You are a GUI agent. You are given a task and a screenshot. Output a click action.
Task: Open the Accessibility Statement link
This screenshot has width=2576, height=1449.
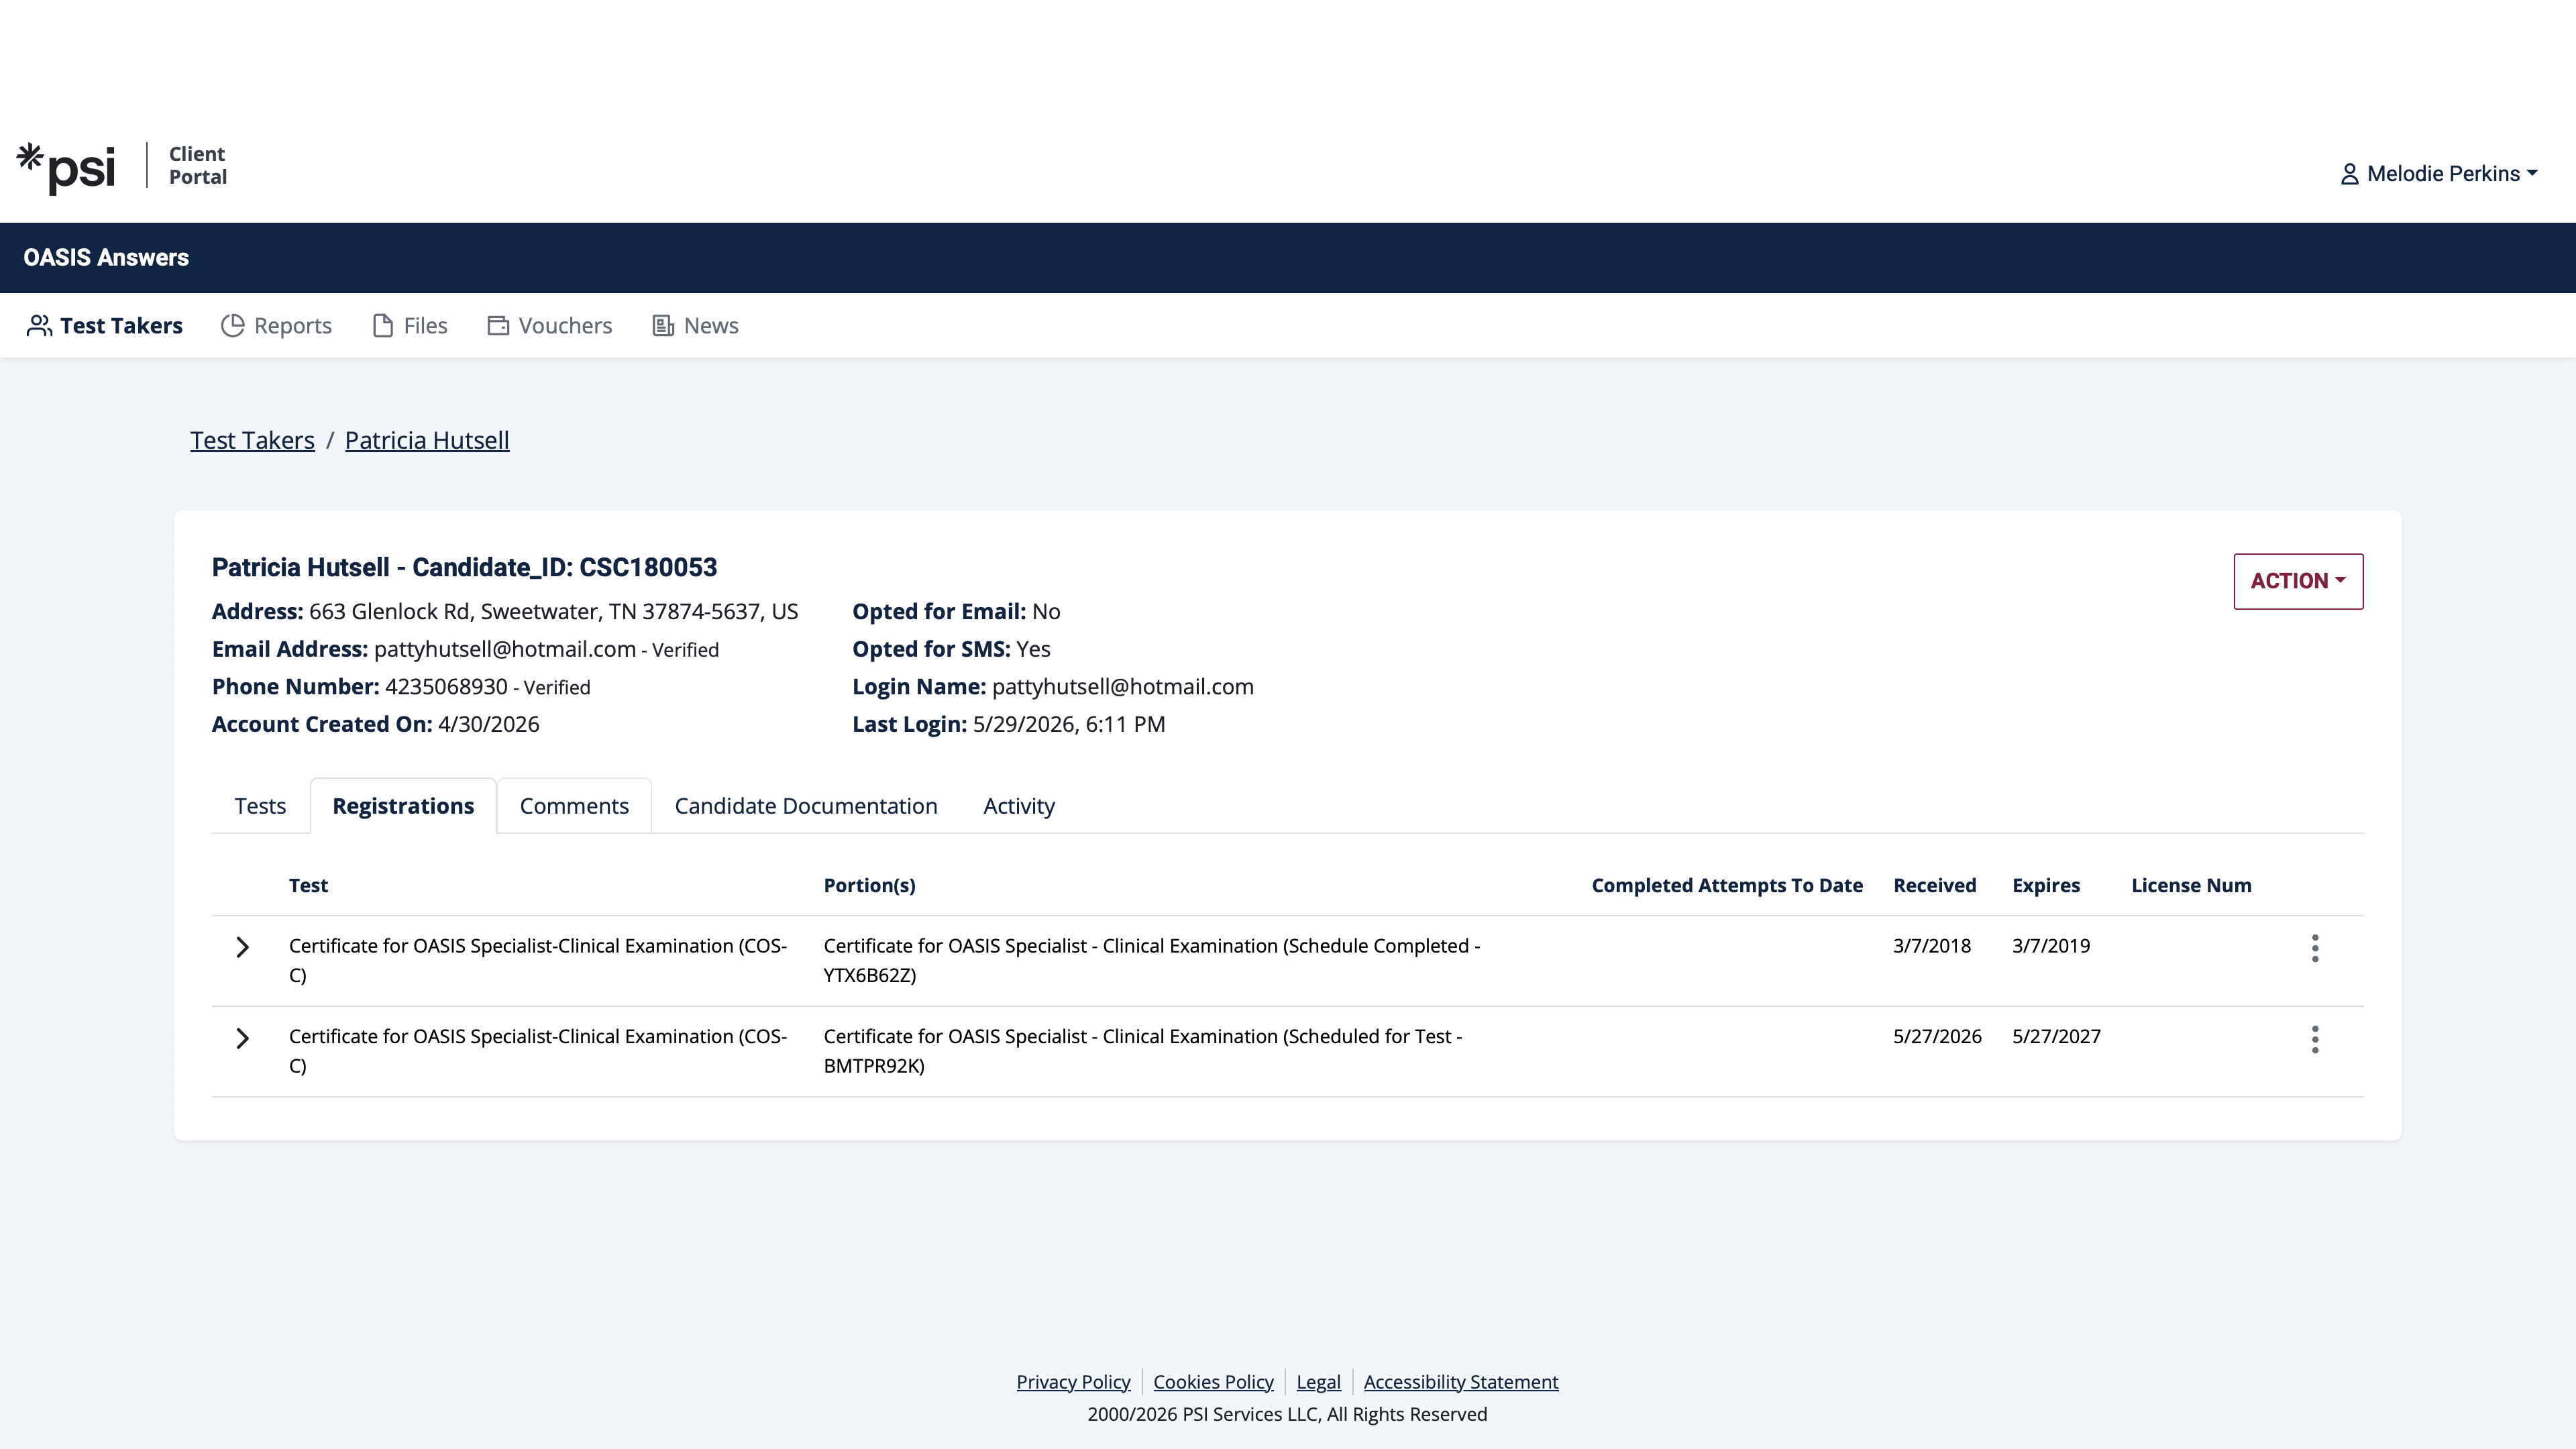[1461, 1382]
